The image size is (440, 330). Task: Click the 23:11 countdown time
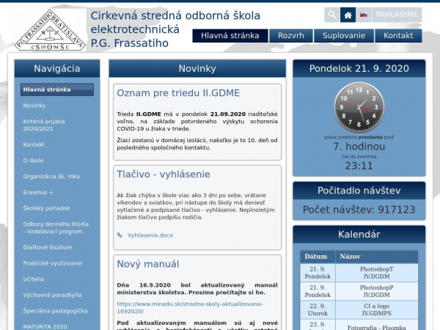coord(359,166)
